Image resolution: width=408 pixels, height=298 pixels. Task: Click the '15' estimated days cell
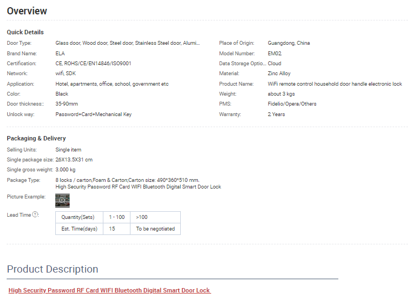[112, 228]
